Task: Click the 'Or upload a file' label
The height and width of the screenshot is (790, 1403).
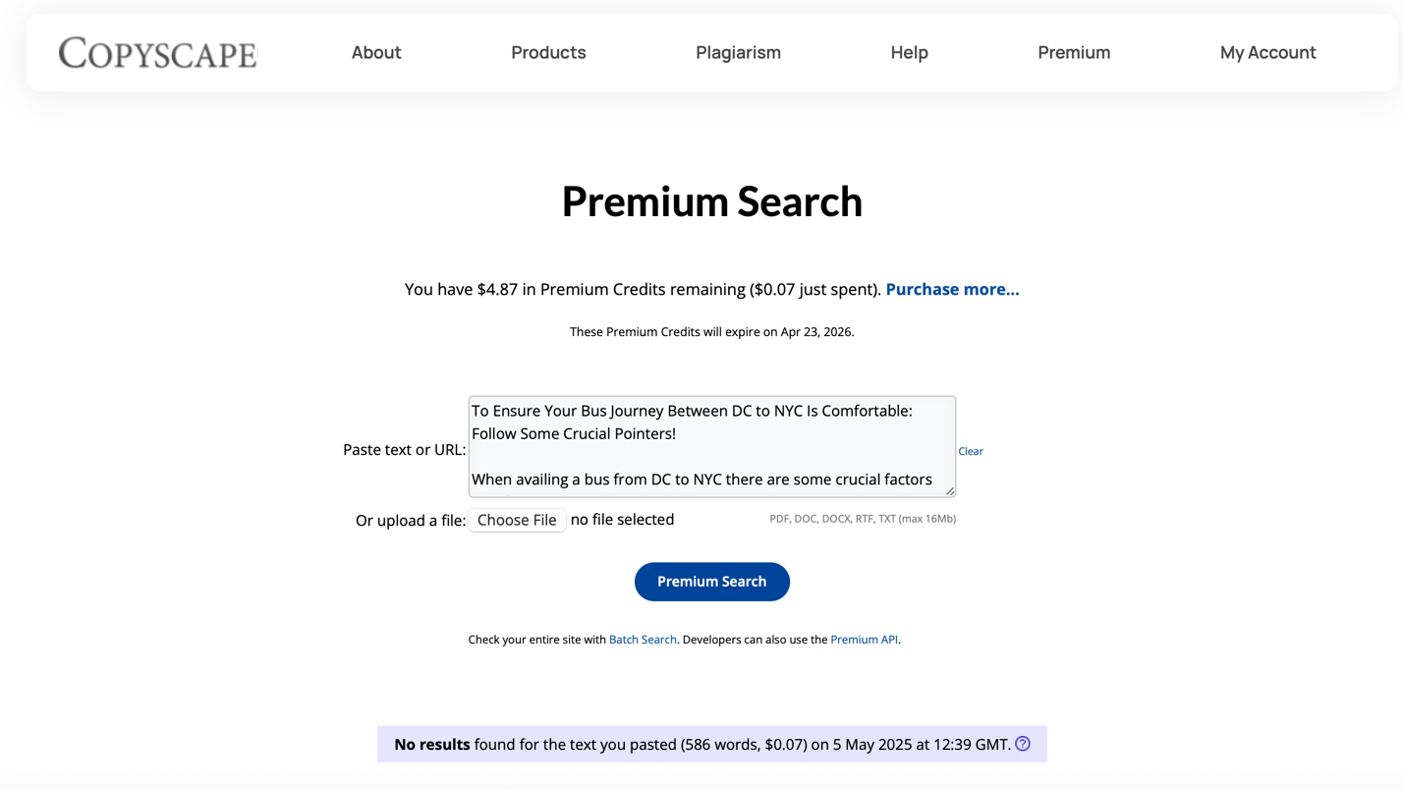Action: (411, 521)
